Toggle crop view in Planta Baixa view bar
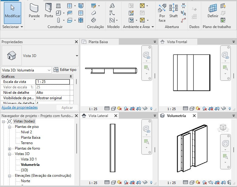Screen dimensions: 237x187 [132, 109]
